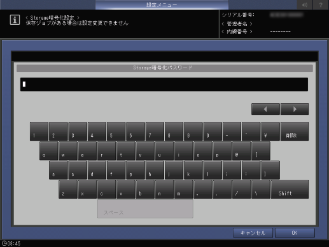The image size is (329, 247).
Task: Toggle the Shift key
Action: [290, 190]
